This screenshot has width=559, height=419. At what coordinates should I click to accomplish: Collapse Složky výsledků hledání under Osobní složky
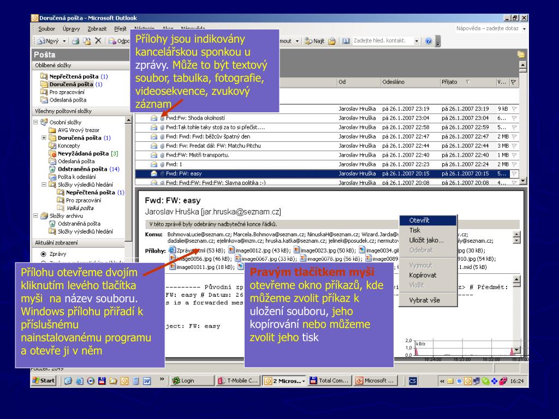click(44, 184)
